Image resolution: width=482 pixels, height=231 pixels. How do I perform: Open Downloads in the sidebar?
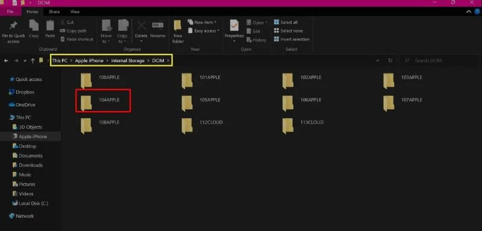click(x=27, y=165)
